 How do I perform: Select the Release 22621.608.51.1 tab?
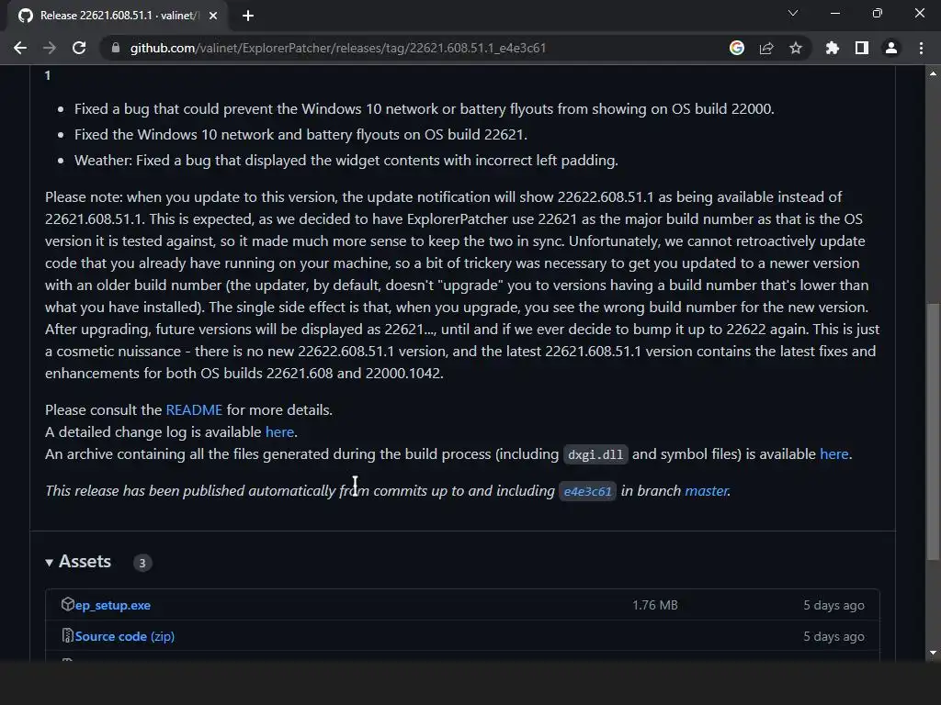[119, 16]
